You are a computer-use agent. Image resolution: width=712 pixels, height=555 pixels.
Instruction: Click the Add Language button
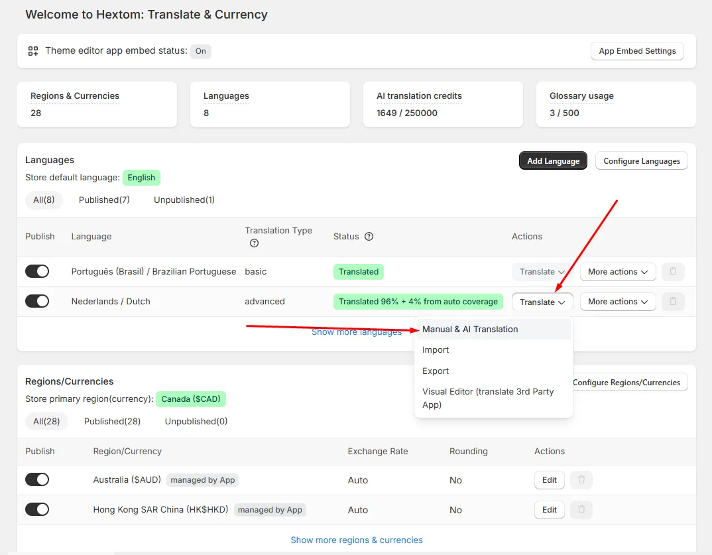point(553,160)
